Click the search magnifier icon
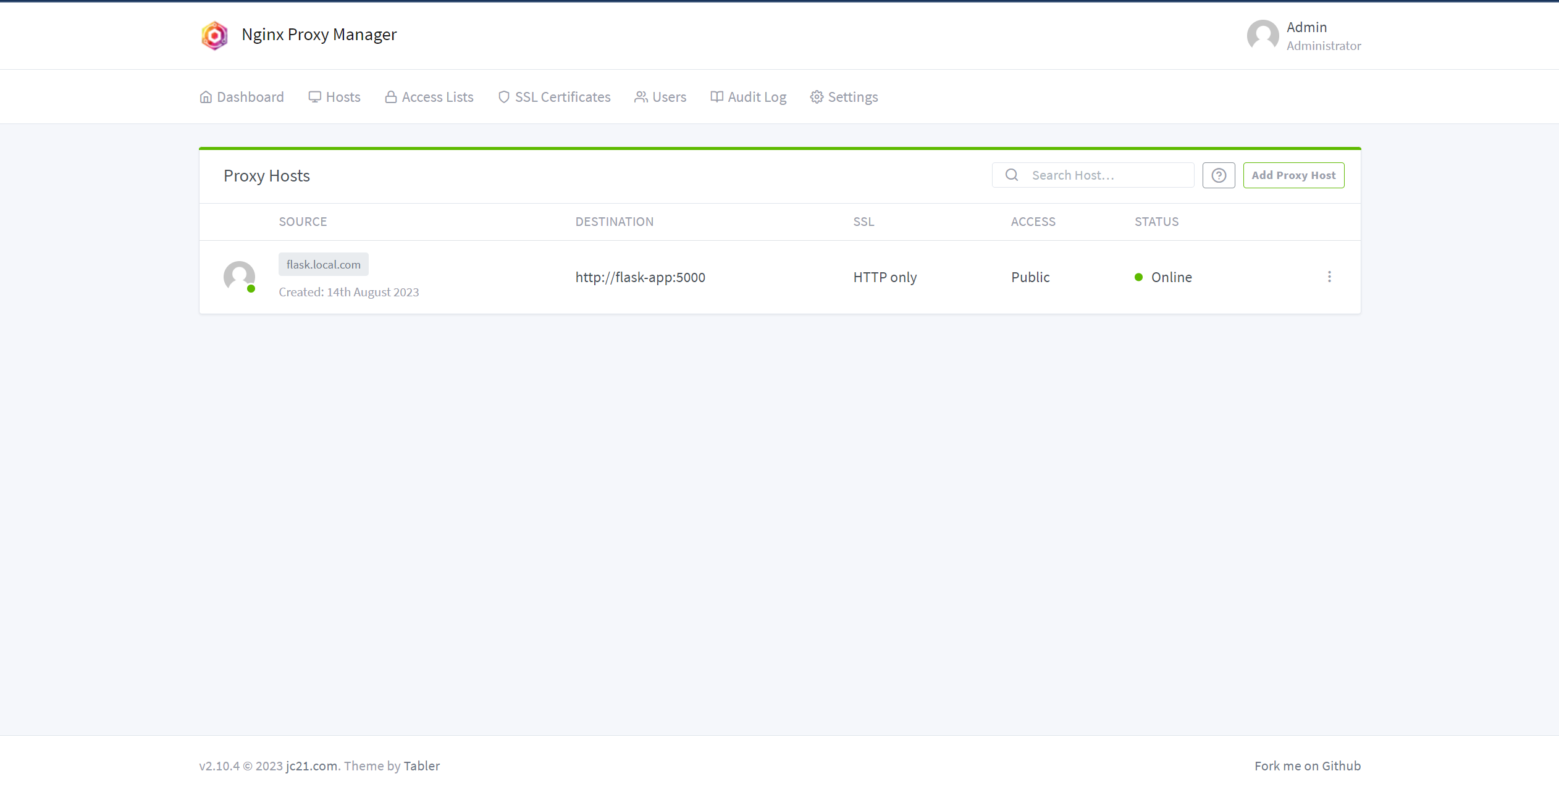1559x792 pixels. pyautogui.click(x=1011, y=175)
